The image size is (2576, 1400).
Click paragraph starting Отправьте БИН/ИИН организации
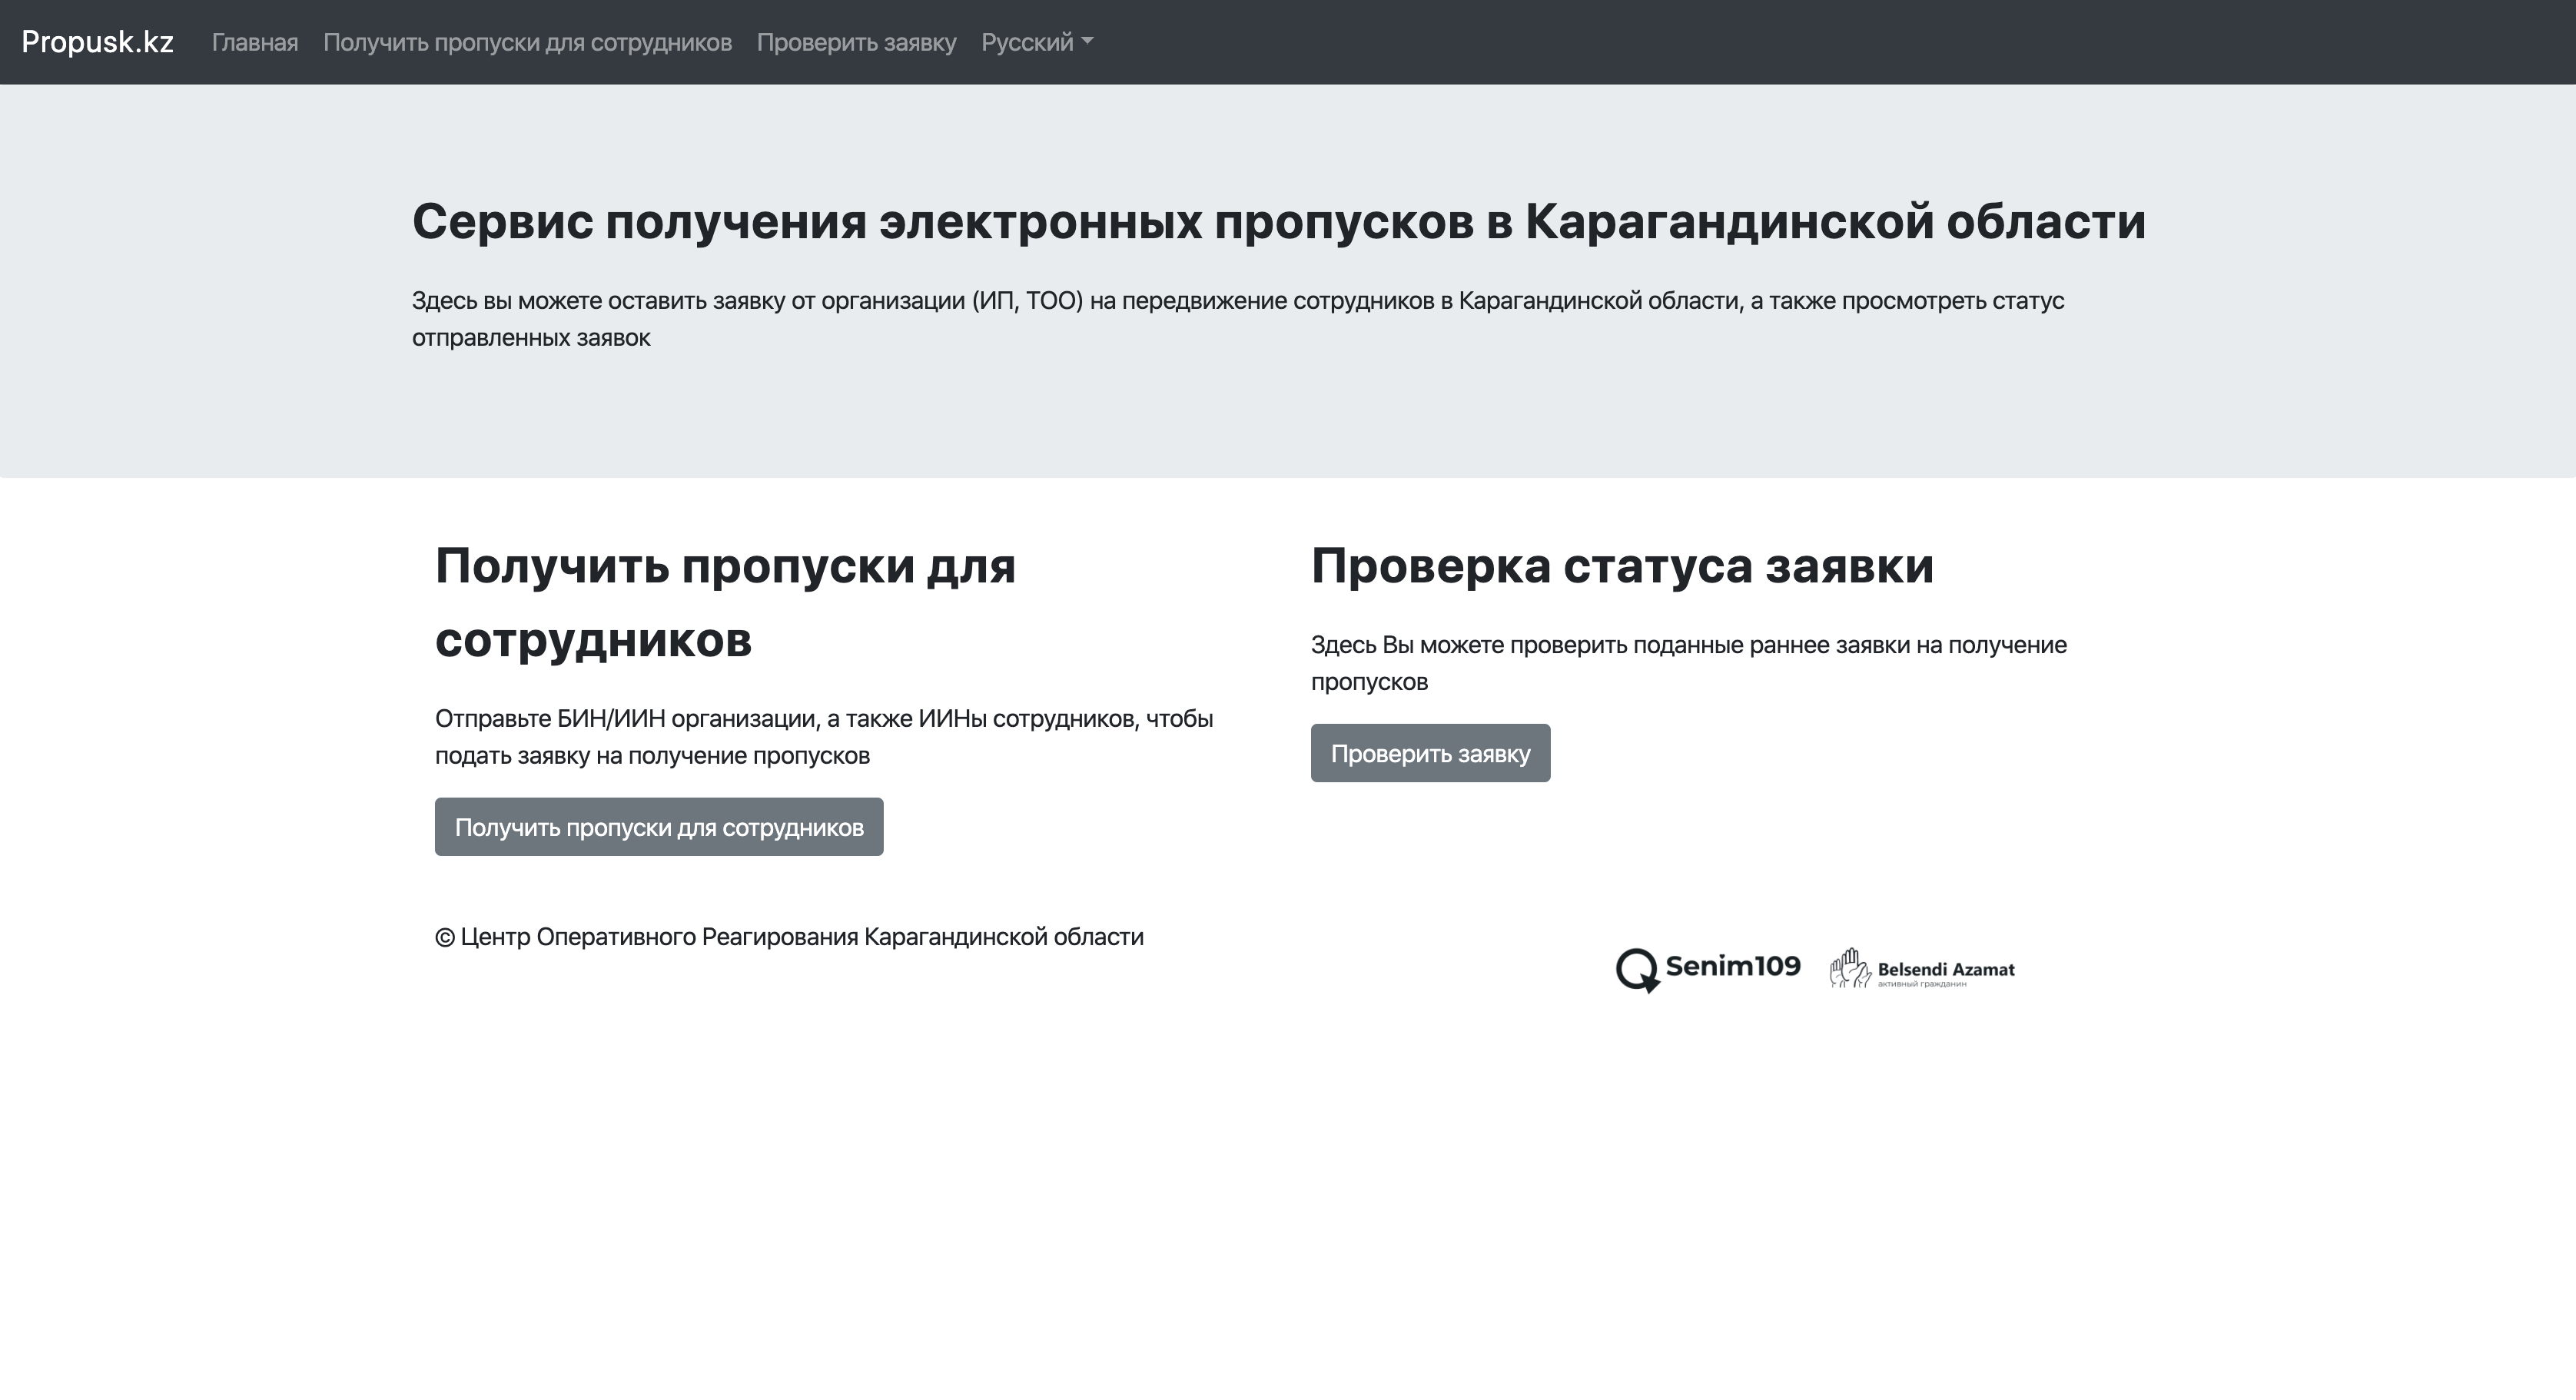point(824,737)
